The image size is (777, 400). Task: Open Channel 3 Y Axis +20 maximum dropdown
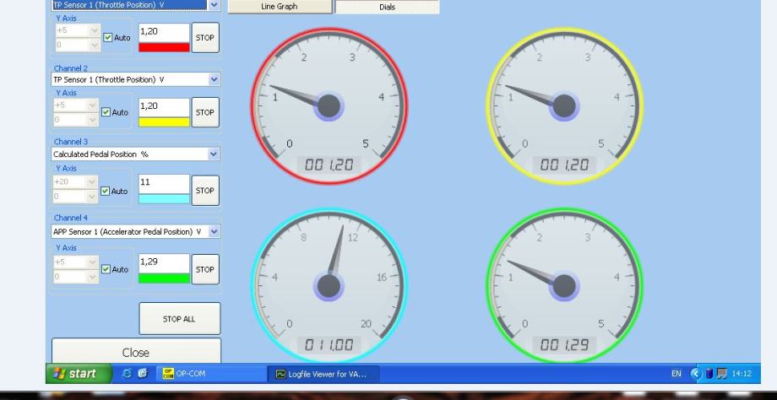click(x=92, y=181)
